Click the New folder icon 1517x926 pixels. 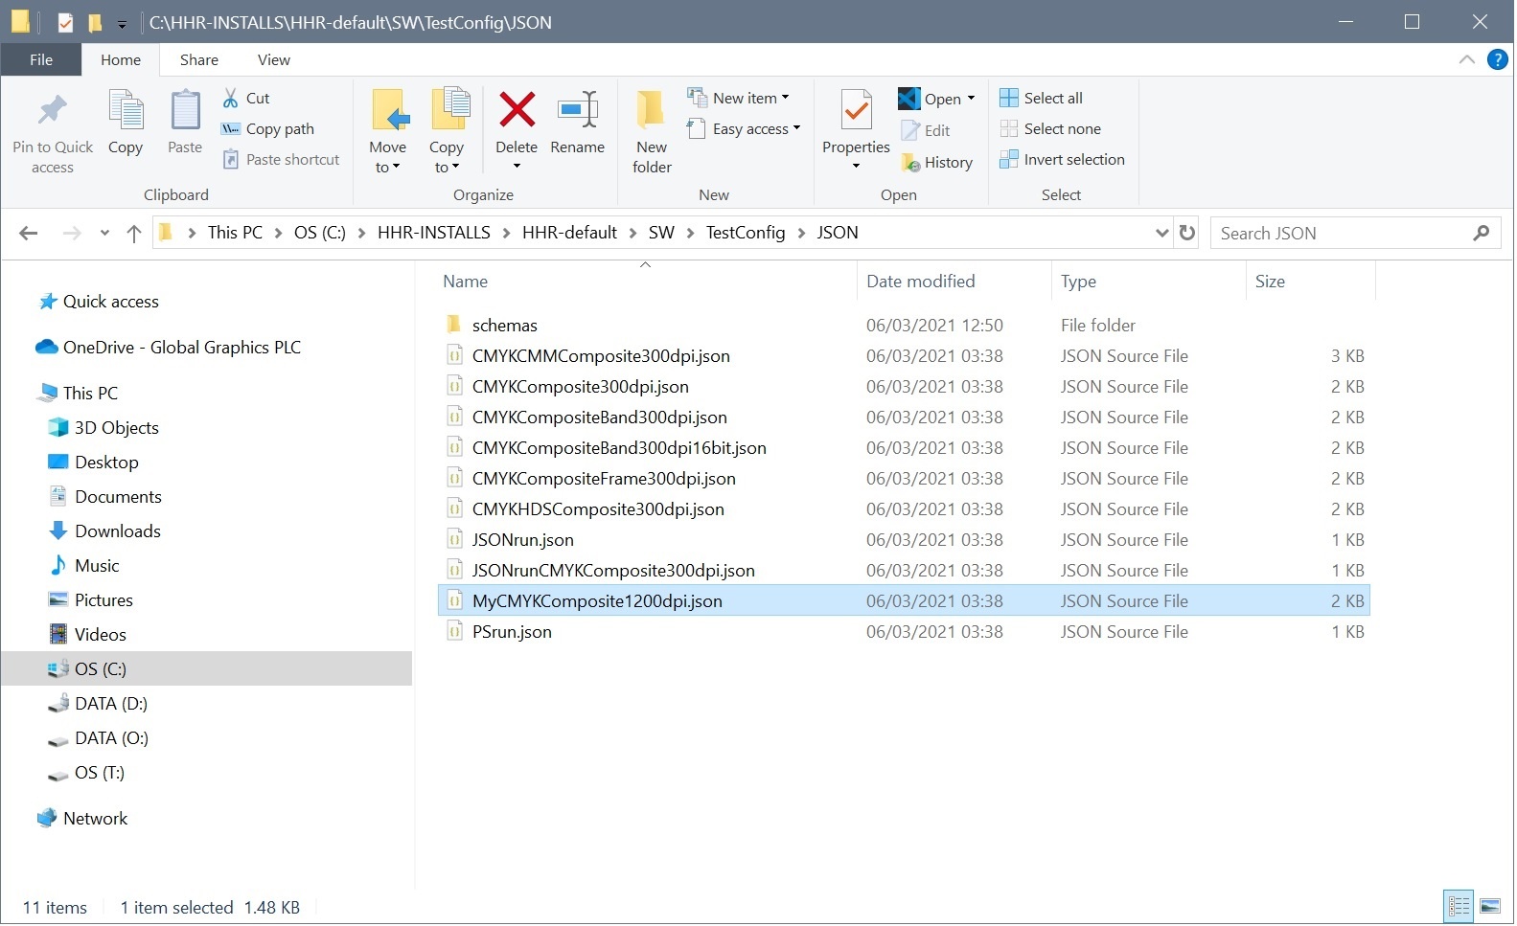click(x=652, y=110)
